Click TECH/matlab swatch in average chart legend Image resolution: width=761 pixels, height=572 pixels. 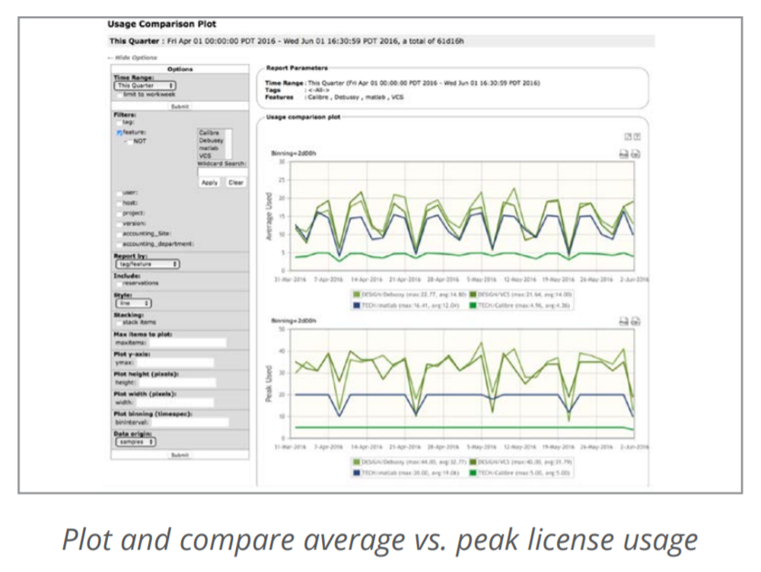click(x=357, y=306)
